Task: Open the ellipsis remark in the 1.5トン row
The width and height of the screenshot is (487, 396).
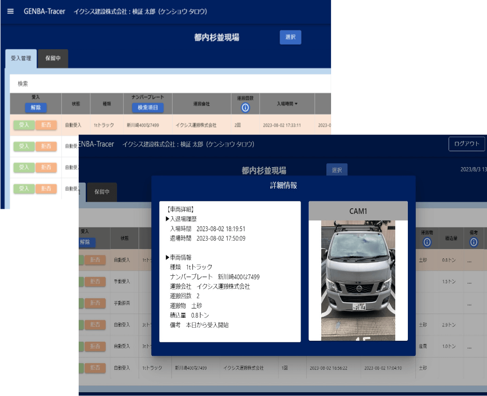Action: (469, 282)
